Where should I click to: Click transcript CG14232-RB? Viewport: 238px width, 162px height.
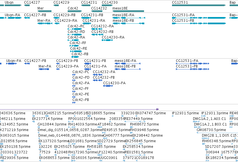pyautogui.click(x=102, y=32)
